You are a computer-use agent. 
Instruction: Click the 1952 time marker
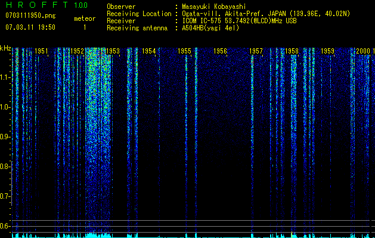(77, 51)
